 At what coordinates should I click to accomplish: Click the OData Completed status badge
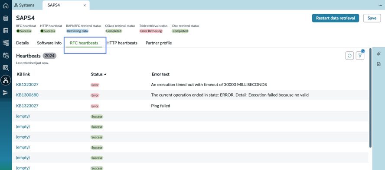coord(114,31)
